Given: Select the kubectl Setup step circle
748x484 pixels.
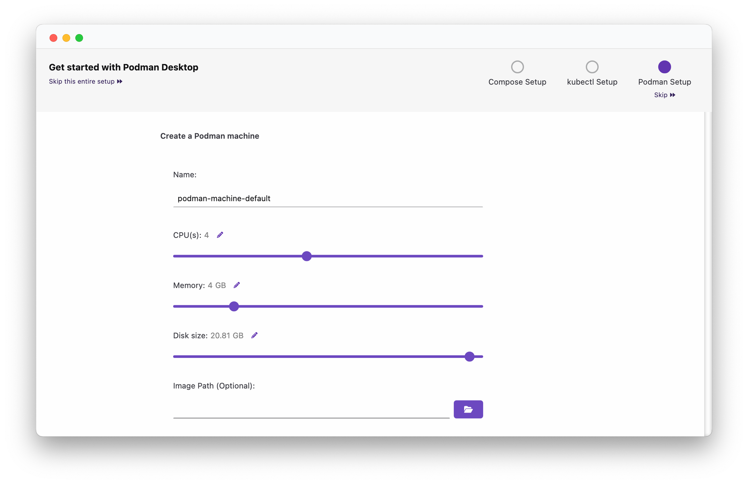Looking at the screenshot, I should [592, 67].
